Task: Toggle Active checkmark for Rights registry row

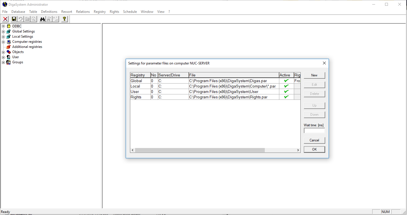Action: click(x=286, y=97)
